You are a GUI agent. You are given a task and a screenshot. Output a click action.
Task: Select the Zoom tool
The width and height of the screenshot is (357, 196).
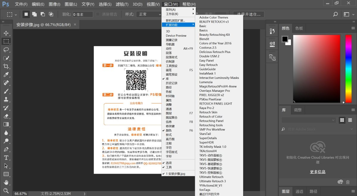6,190
